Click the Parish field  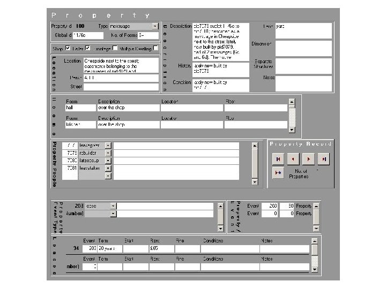[x=121, y=78]
